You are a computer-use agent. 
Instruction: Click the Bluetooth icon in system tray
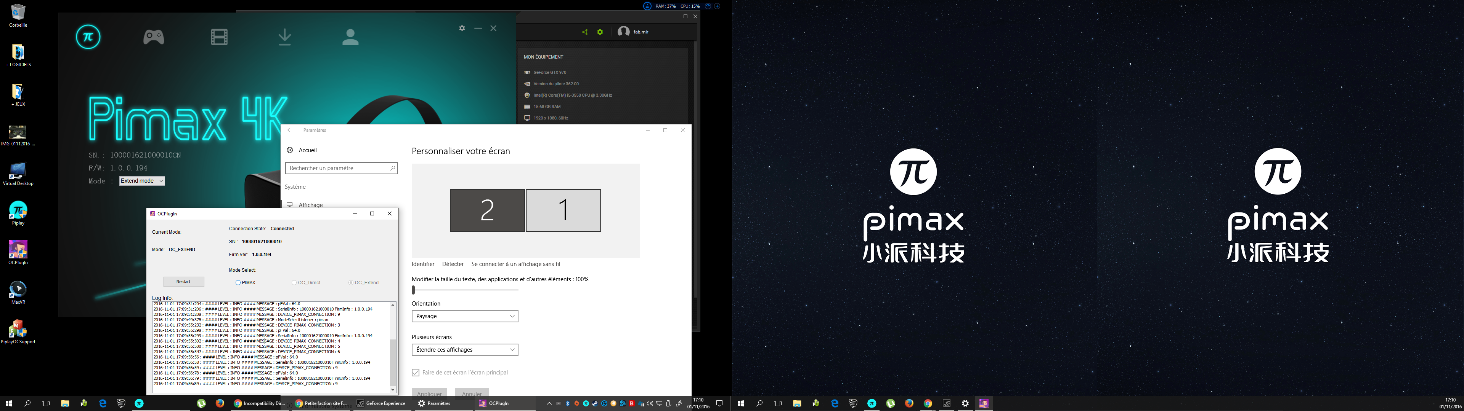tap(568, 404)
